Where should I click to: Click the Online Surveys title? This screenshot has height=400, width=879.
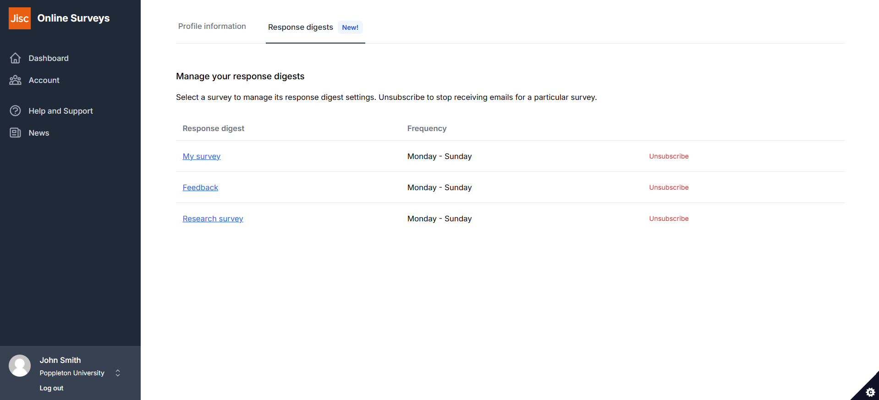[73, 18]
